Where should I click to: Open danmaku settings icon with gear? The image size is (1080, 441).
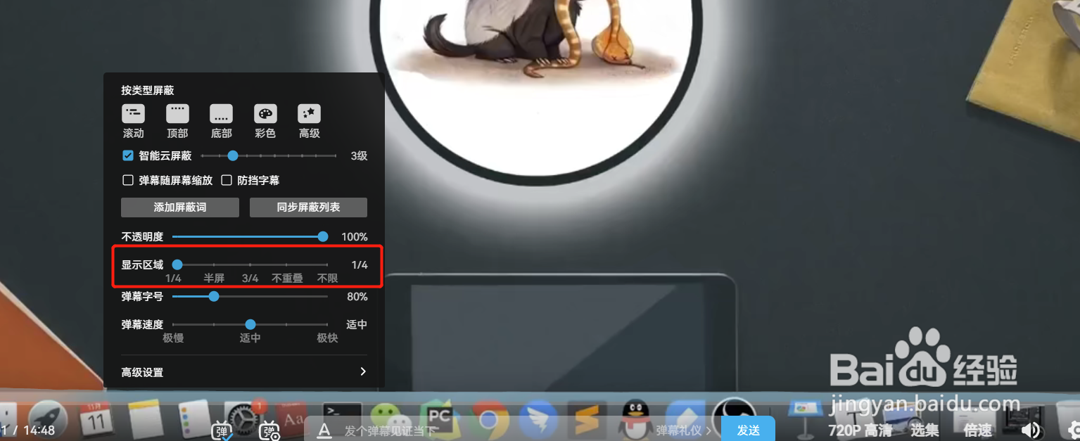tap(271, 430)
